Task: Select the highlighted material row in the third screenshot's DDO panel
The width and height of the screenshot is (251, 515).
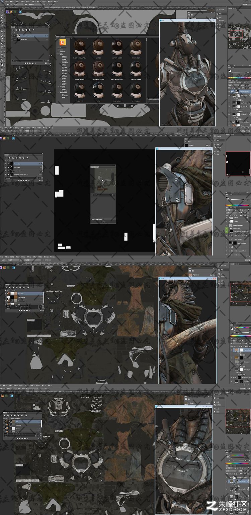Action: pyautogui.click(x=25, y=294)
